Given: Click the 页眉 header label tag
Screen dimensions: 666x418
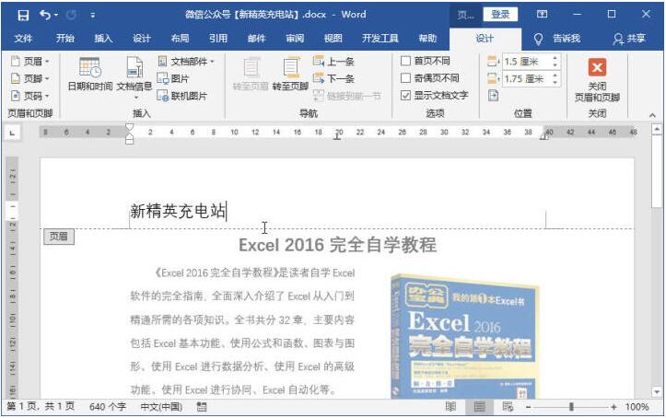Looking at the screenshot, I should pos(59,237).
